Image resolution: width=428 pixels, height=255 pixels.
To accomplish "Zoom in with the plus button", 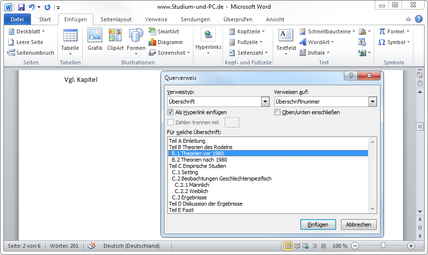I will click(411, 246).
